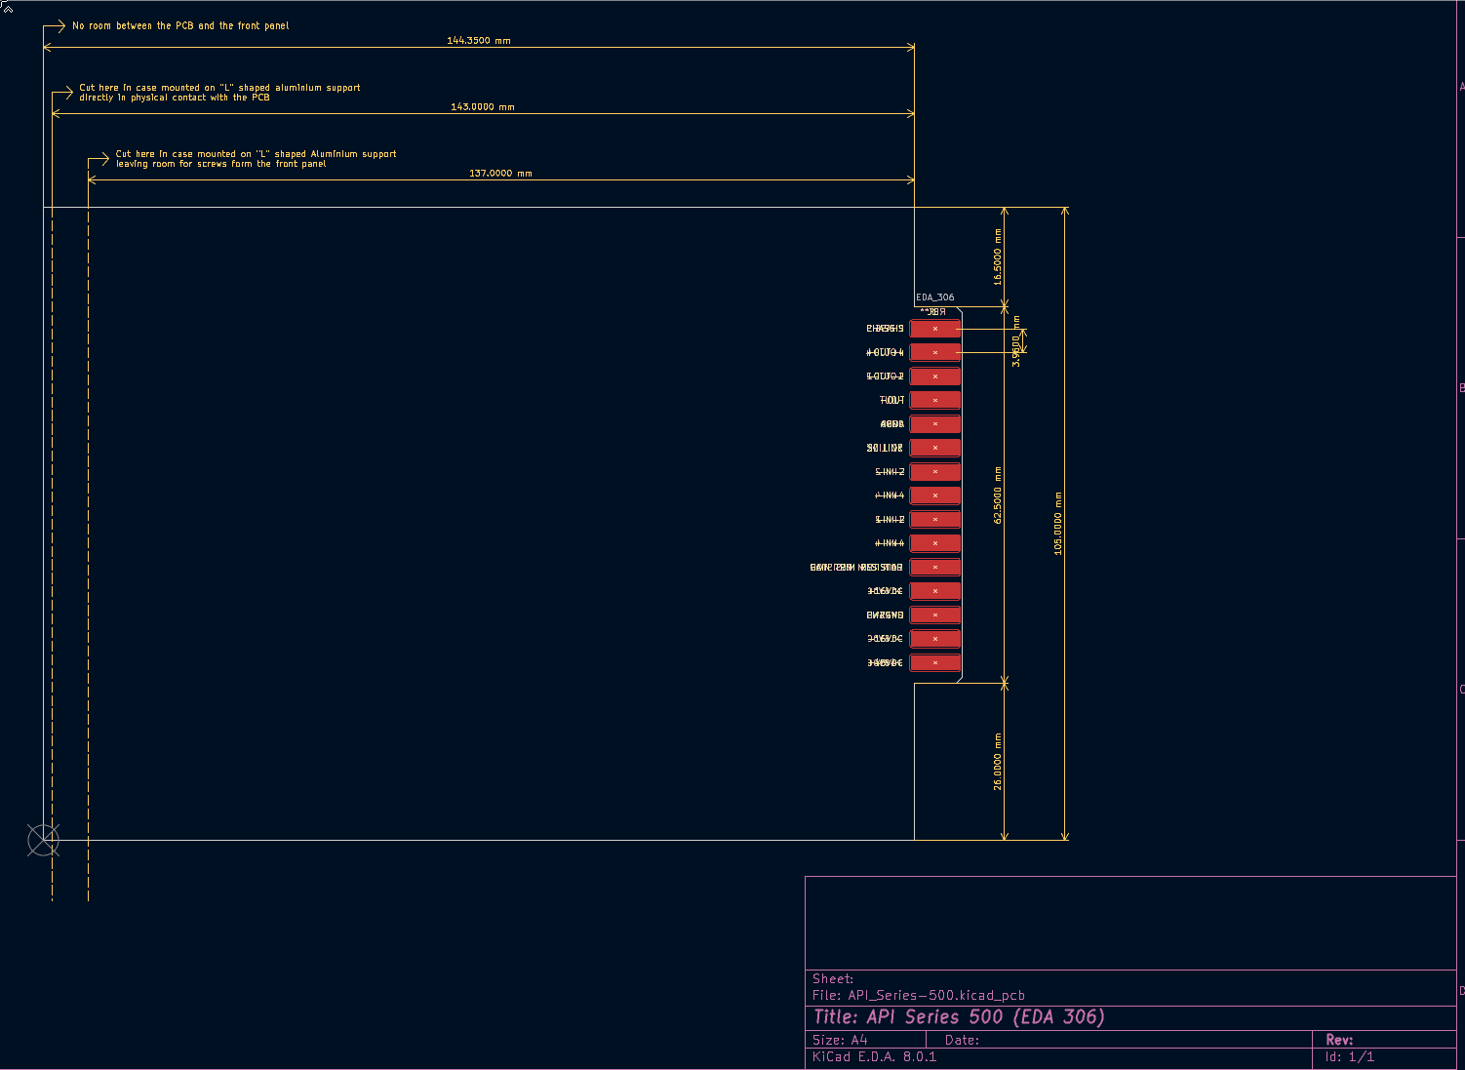Click the title "API Series 500 (EDA 306)"
Screen dimensions: 1465x1070
958,1017
